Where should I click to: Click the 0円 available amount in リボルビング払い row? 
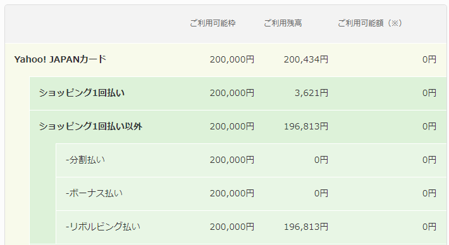(x=429, y=227)
